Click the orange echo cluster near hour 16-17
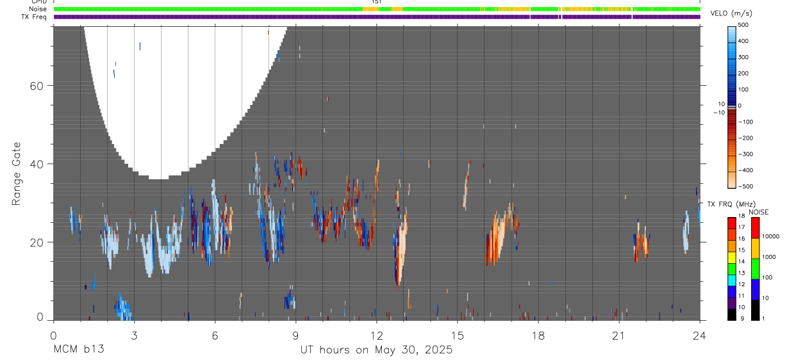The image size is (787, 363). (503, 236)
